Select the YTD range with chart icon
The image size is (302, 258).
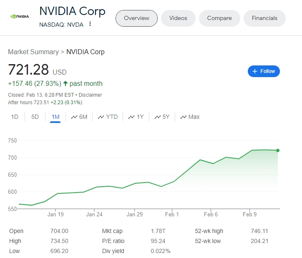pos(108,117)
